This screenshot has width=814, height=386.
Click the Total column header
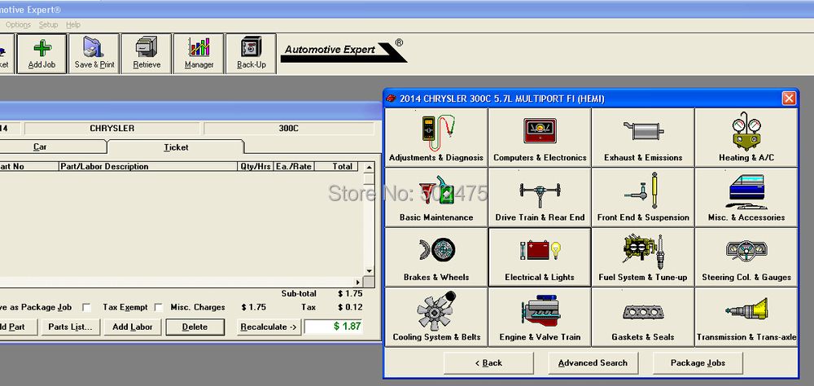[336, 167]
